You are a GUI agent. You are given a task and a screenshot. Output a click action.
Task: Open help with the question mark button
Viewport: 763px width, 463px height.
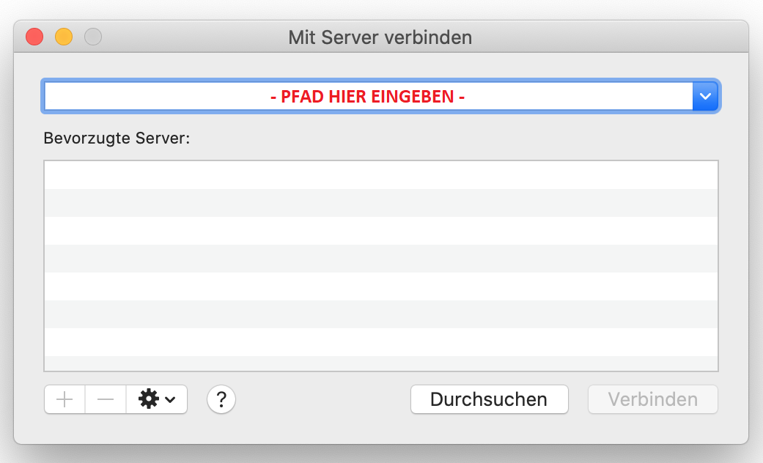click(x=221, y=399)
